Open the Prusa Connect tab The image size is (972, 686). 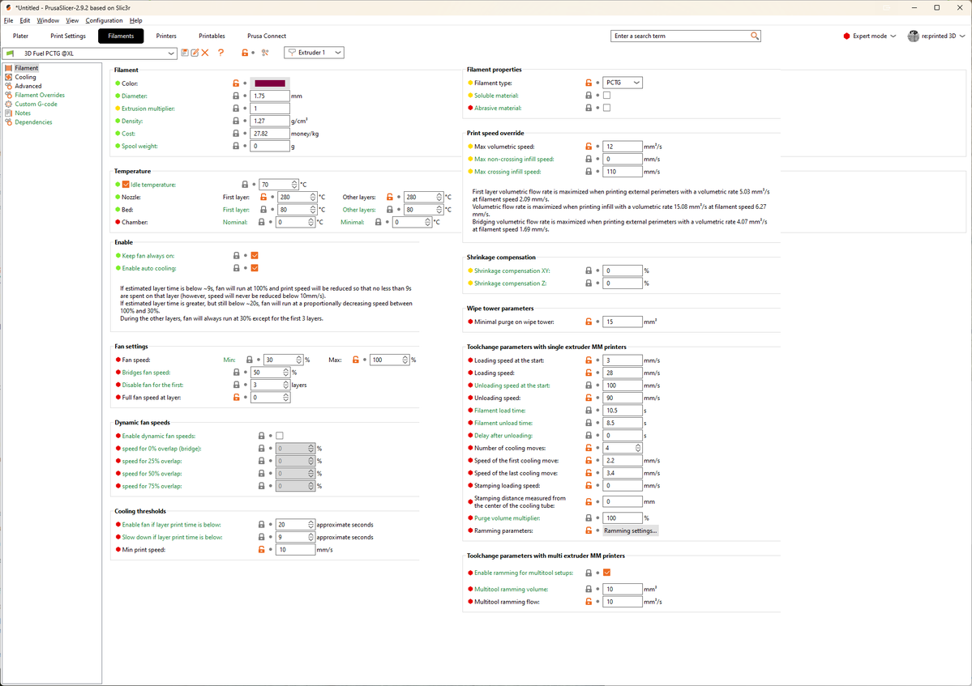(267, 36)
